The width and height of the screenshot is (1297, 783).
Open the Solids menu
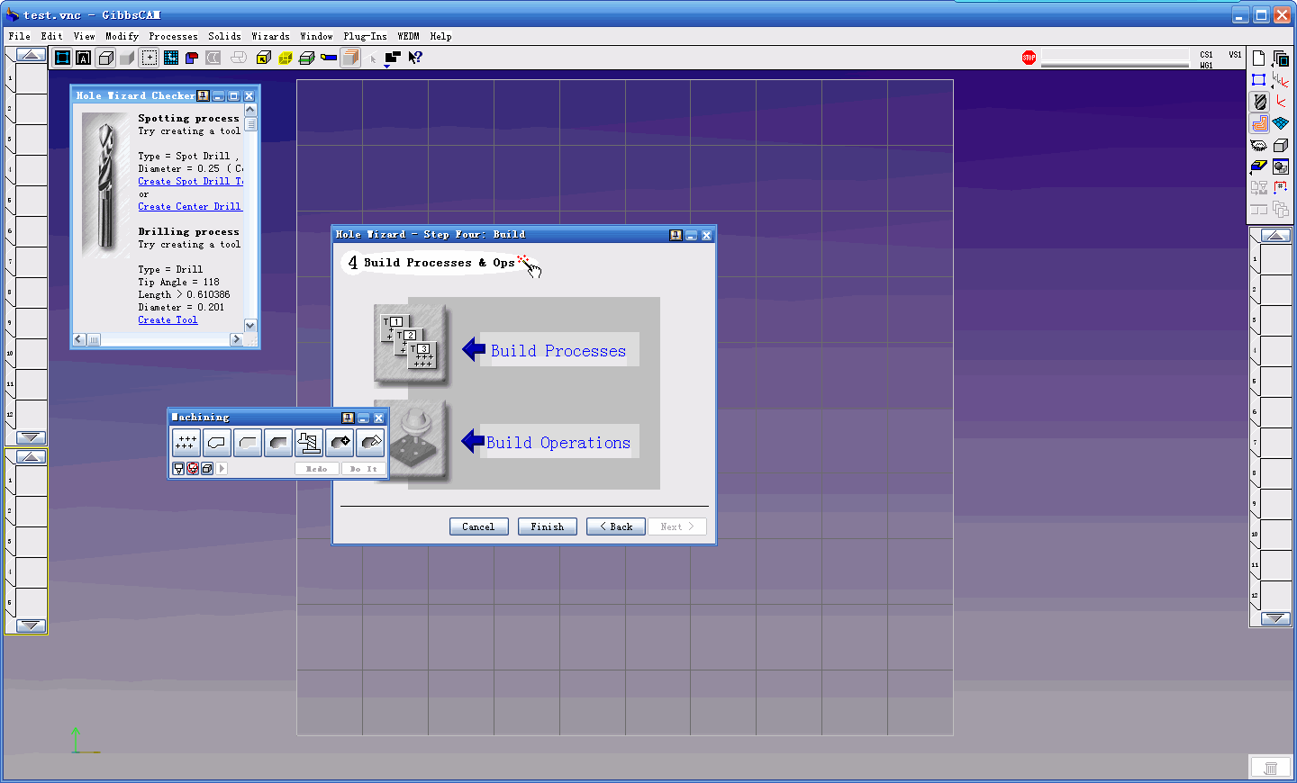click(224, 36)
